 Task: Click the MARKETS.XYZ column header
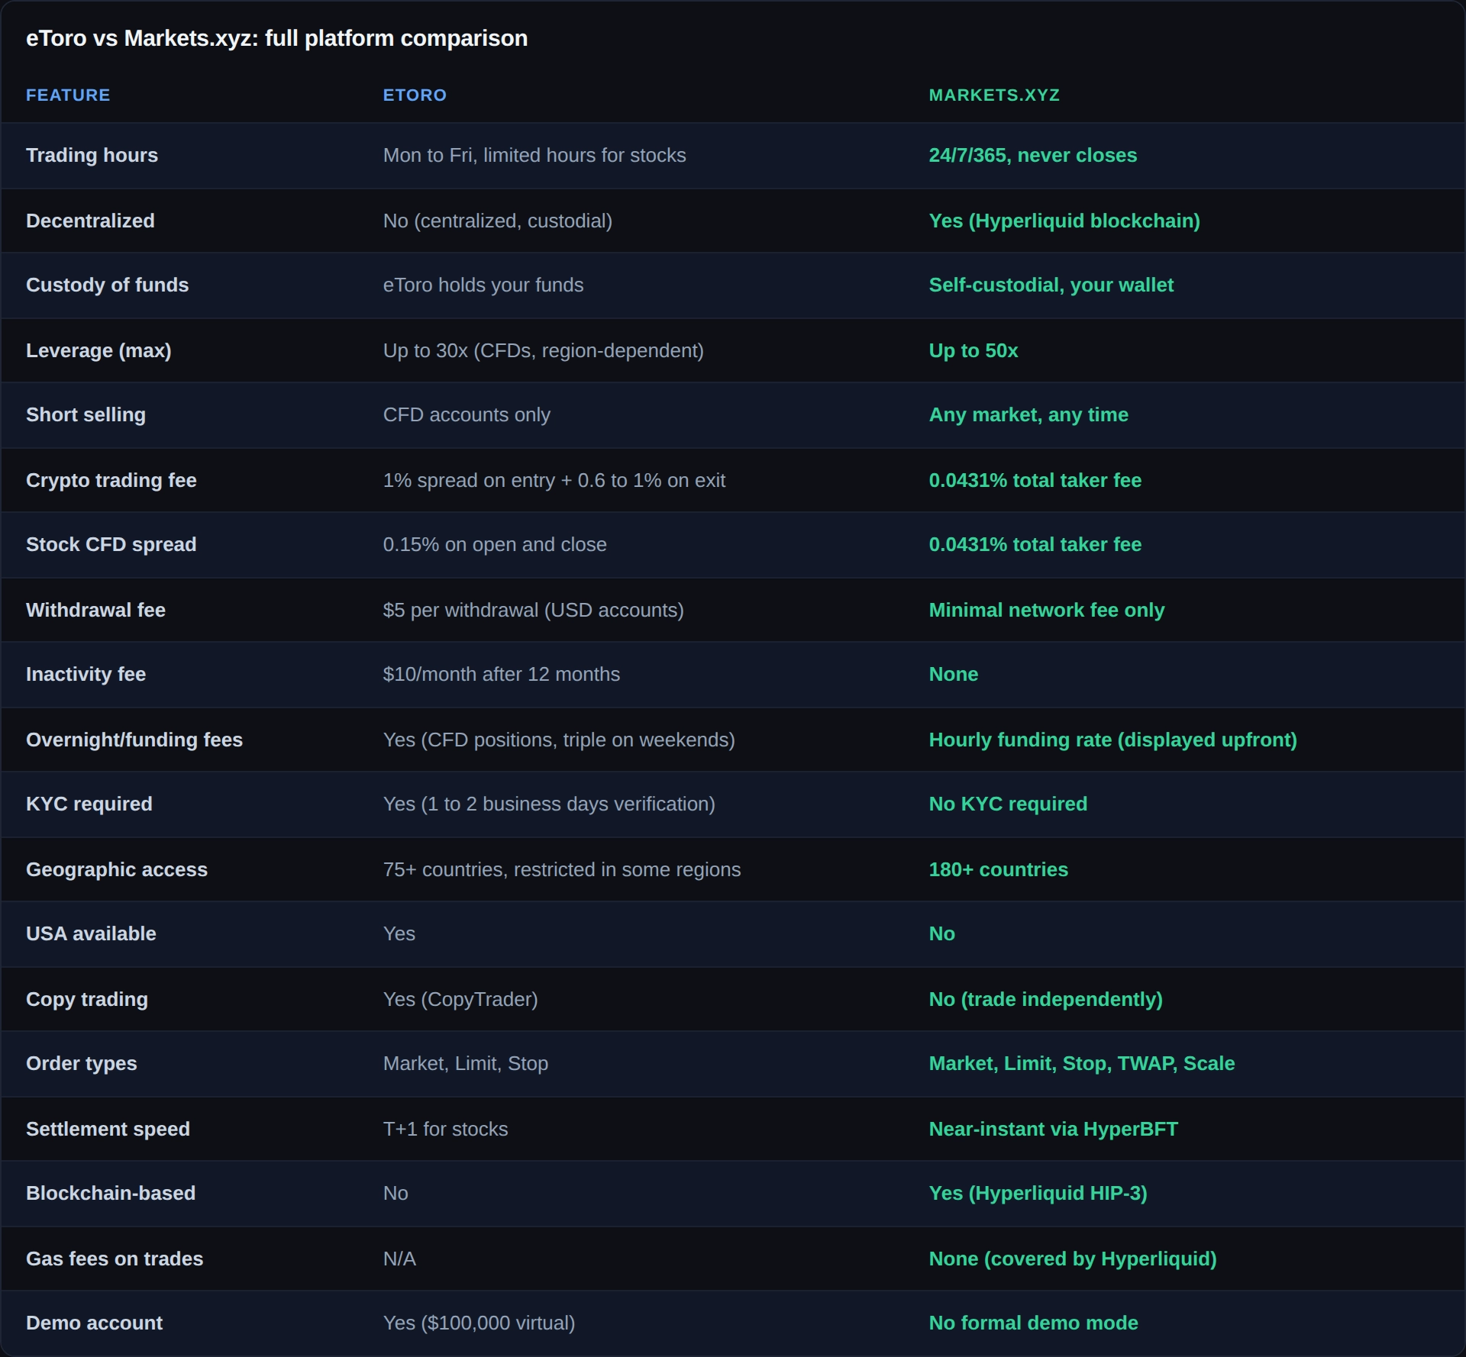[x=994, y=95]
